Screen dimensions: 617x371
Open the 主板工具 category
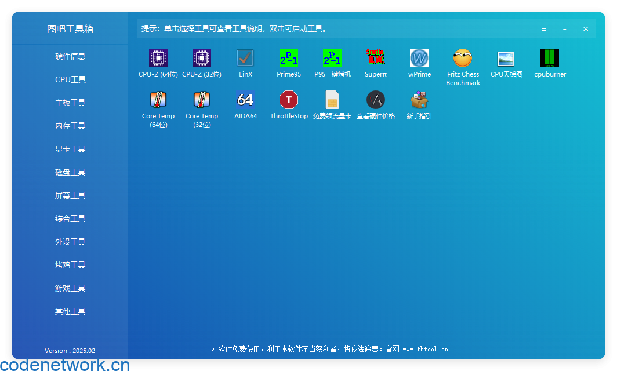(70, 103)
